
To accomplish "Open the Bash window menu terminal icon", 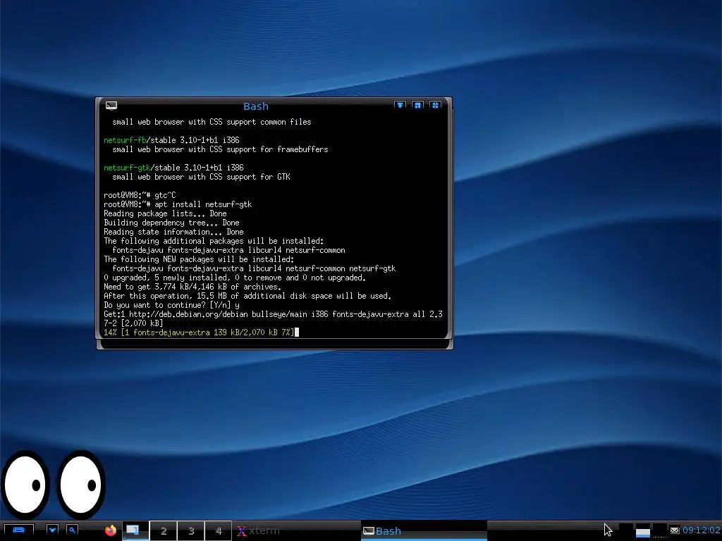I will (111, 106).
